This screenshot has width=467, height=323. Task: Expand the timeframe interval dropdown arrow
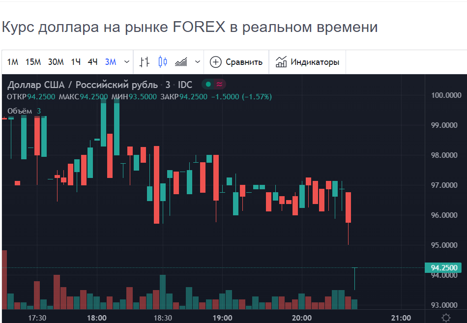click(x=127, y=62)
